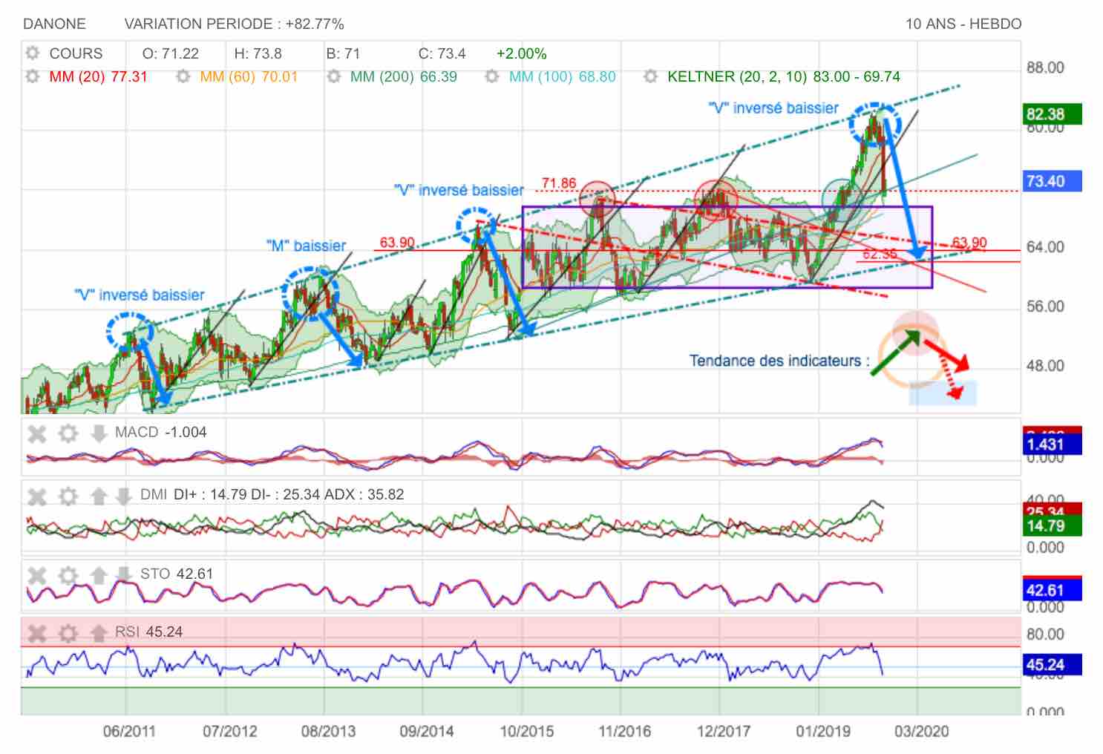Select the COURS label
Image resolution: width=1103 pixels, height=754 pixels.
(x=76, y=53)
